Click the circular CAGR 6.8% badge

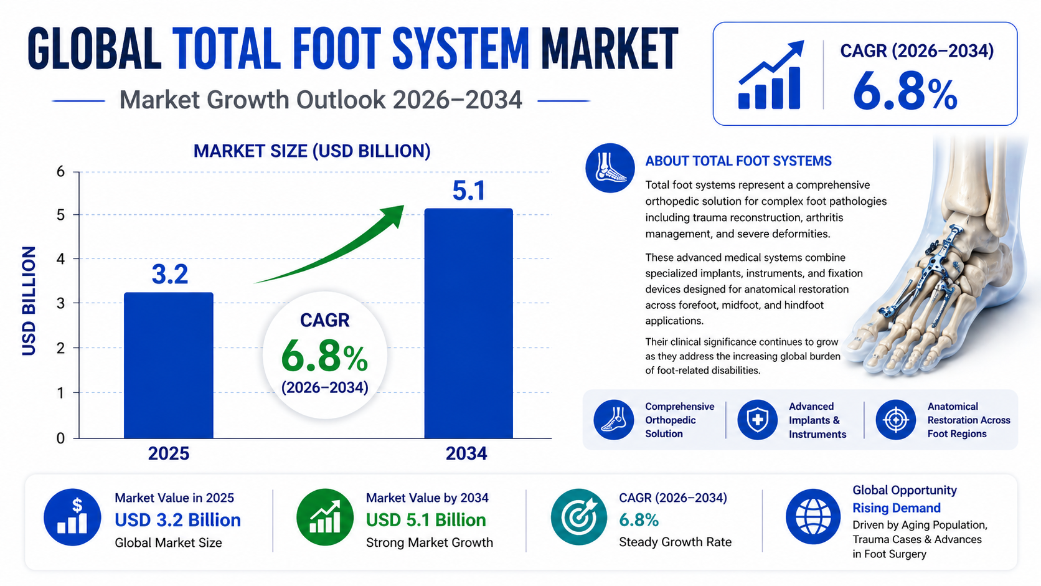(324, 354)
